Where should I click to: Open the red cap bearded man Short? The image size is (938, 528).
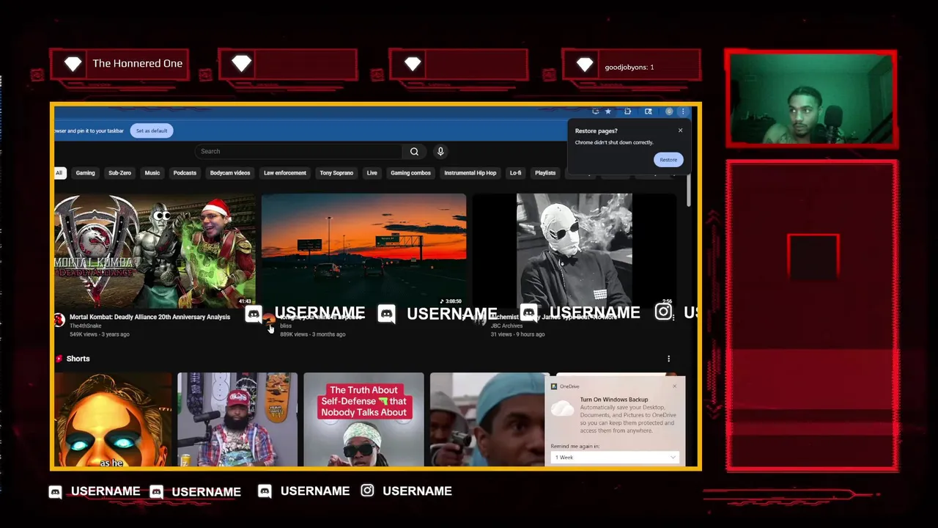coord(237,419)
